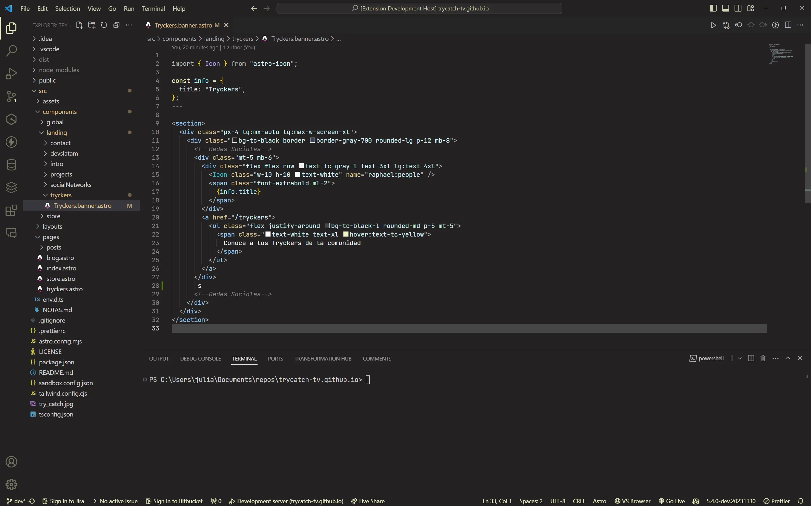Screen dimensions: 811x506
Task: Refresh the Explorer tree
Action: [104, 25]
